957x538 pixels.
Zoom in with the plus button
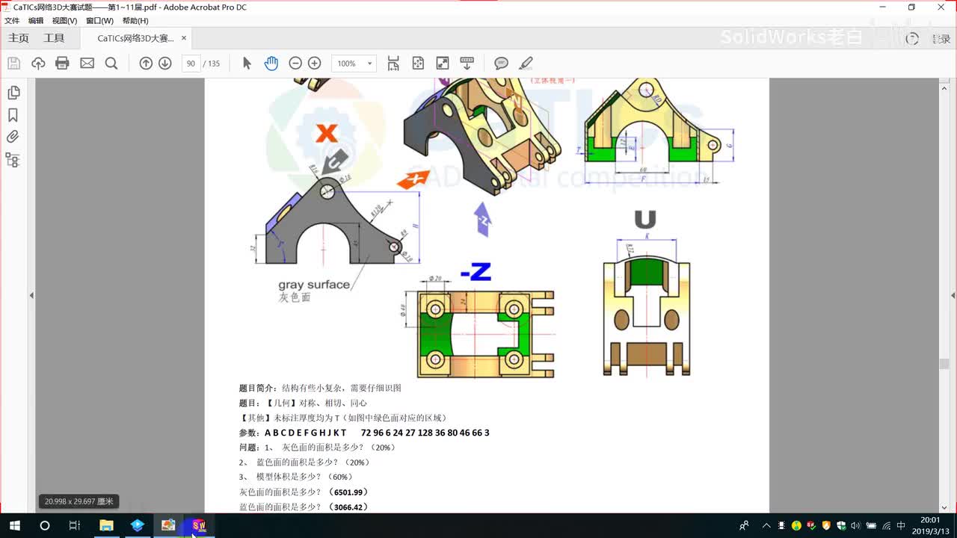point(315,64)
